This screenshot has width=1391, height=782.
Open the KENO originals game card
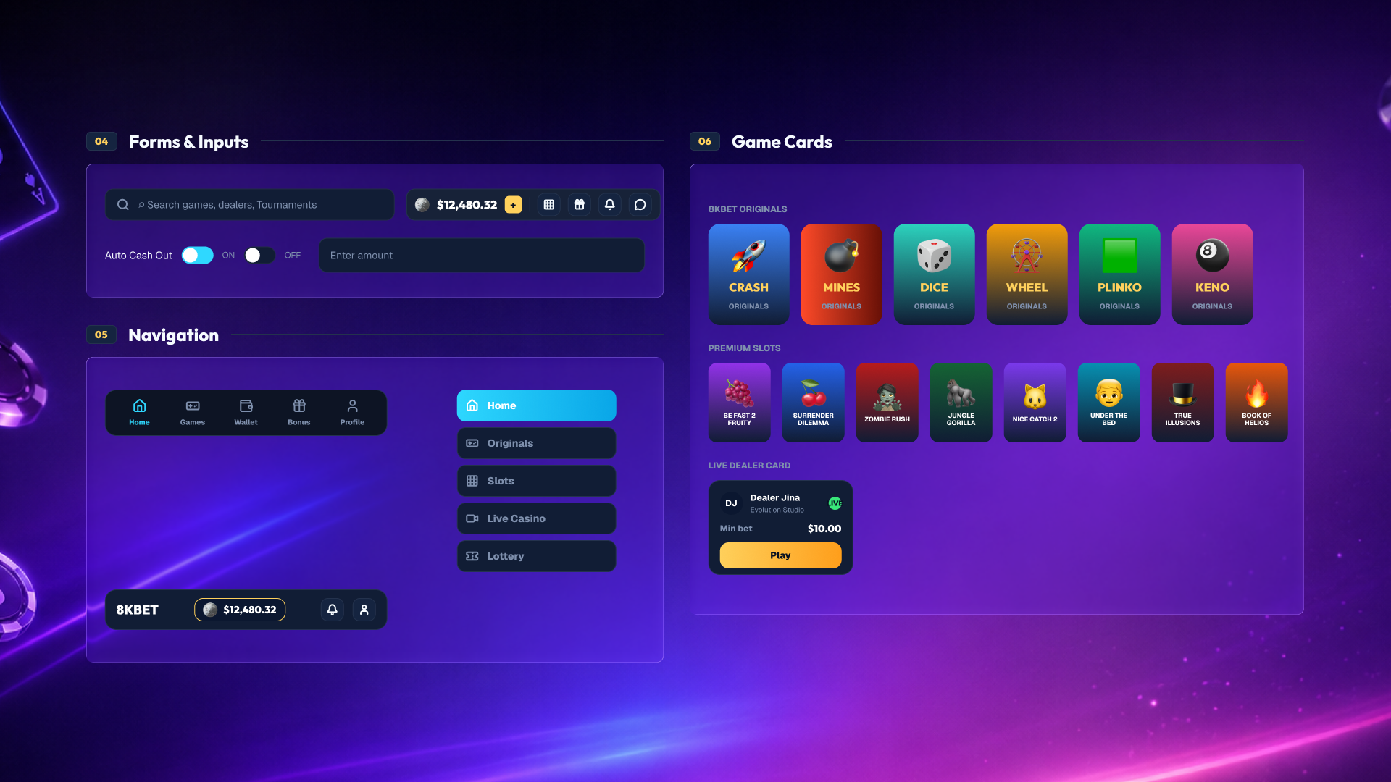click(1213, 274)
